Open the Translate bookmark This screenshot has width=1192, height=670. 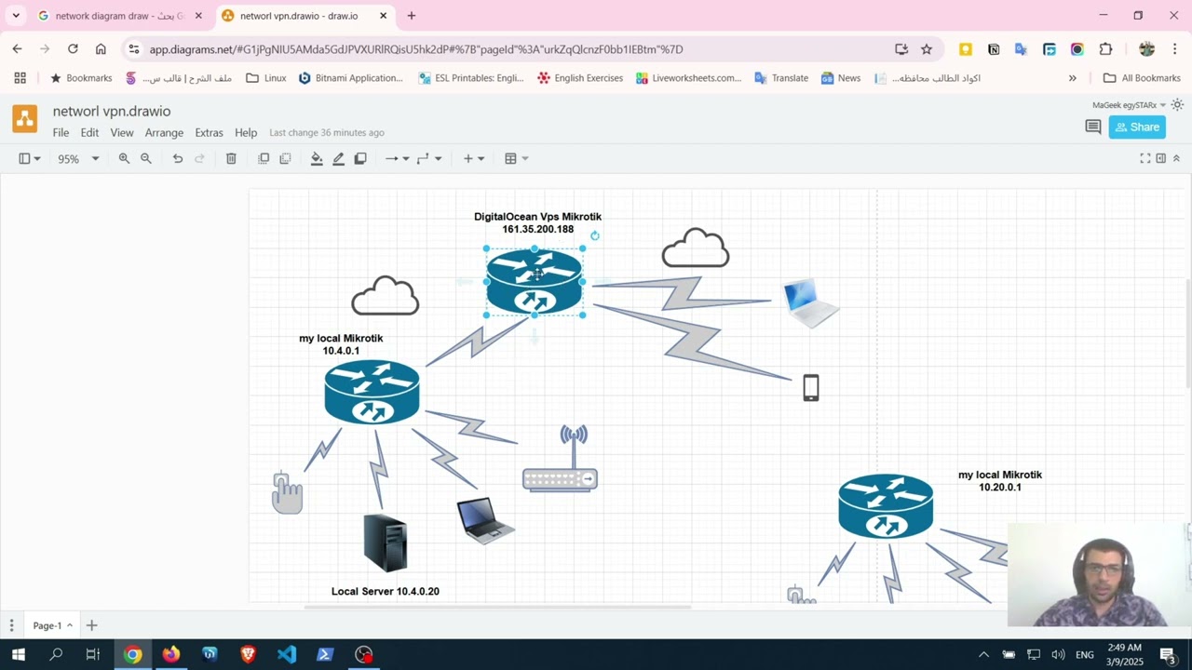[x=781, y=78]
